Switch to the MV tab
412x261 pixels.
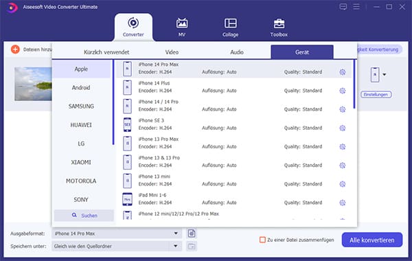coord(182,27)
